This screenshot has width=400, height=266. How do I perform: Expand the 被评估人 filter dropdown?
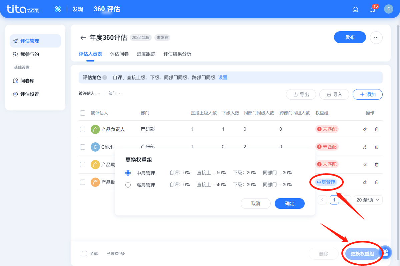[x=89, y=93]
